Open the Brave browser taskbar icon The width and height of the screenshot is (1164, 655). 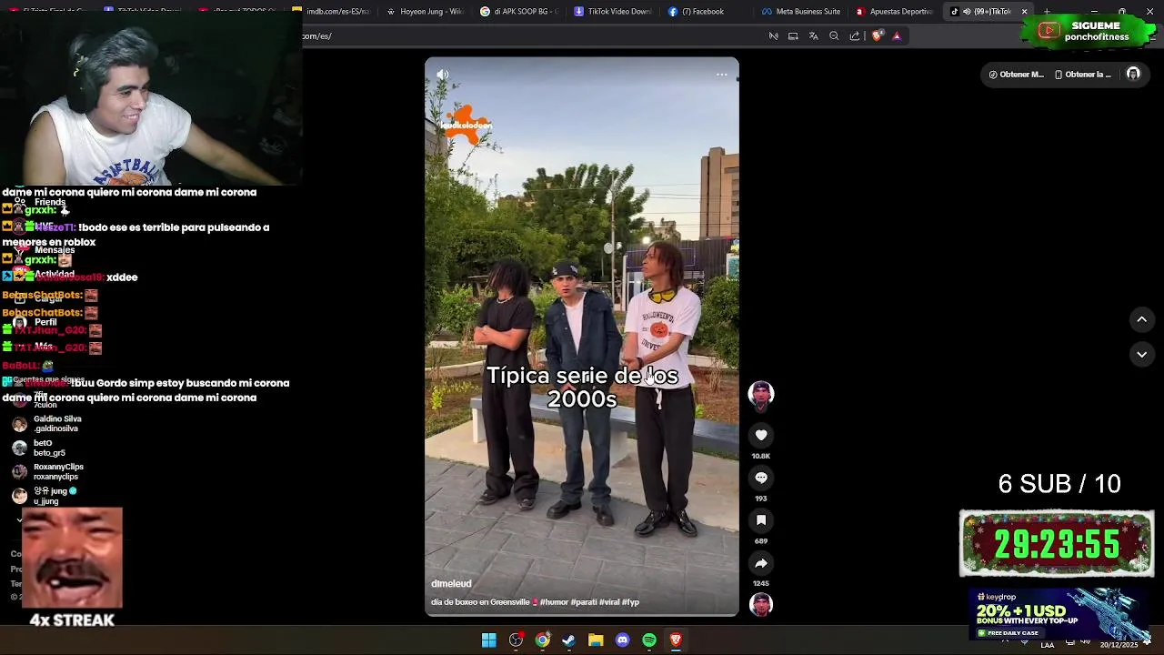click(676, 640)
